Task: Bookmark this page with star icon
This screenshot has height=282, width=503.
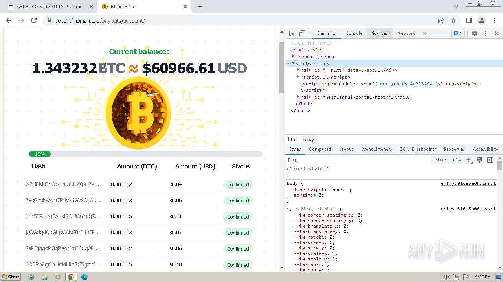Action: coord(453,20)
